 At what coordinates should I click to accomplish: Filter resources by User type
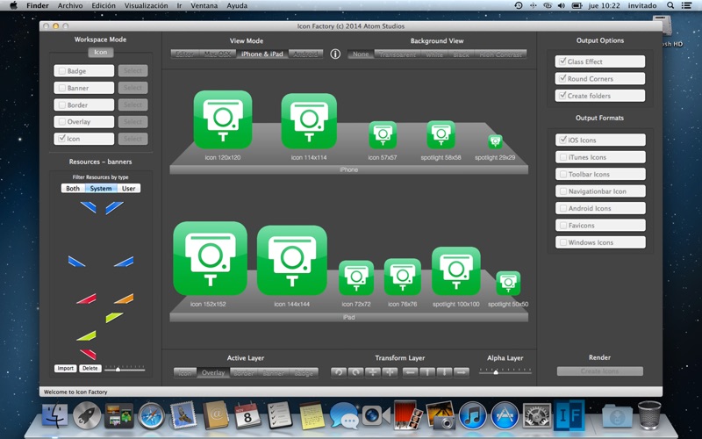click(x=128, y=188)
